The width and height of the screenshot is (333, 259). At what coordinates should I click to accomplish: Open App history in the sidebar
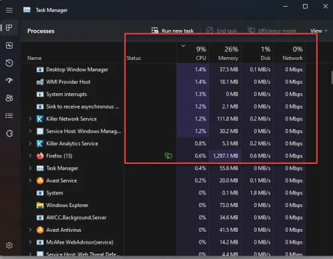pos(9,63)
